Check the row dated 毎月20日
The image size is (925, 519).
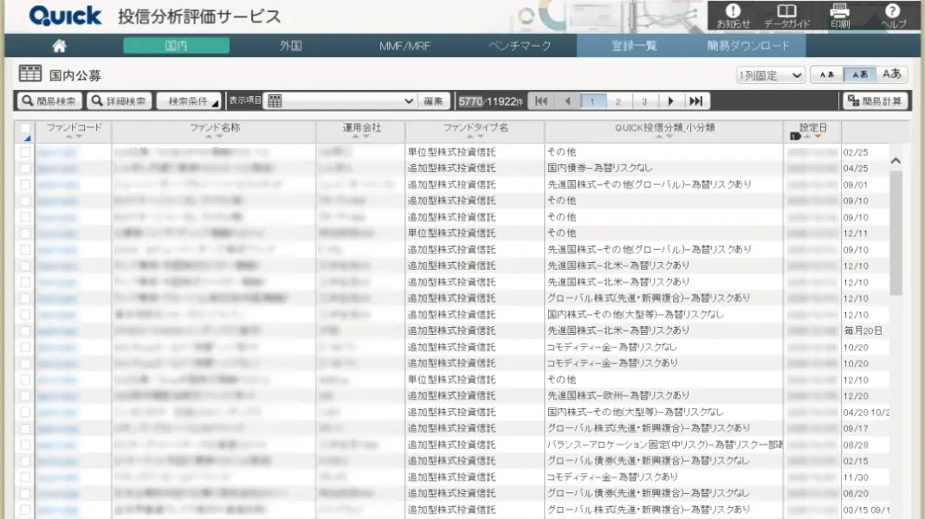(25, 331)
